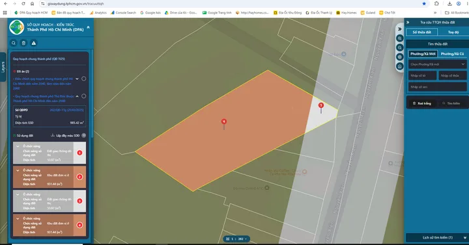Select the Toạ độ tab

pos(453,32)
